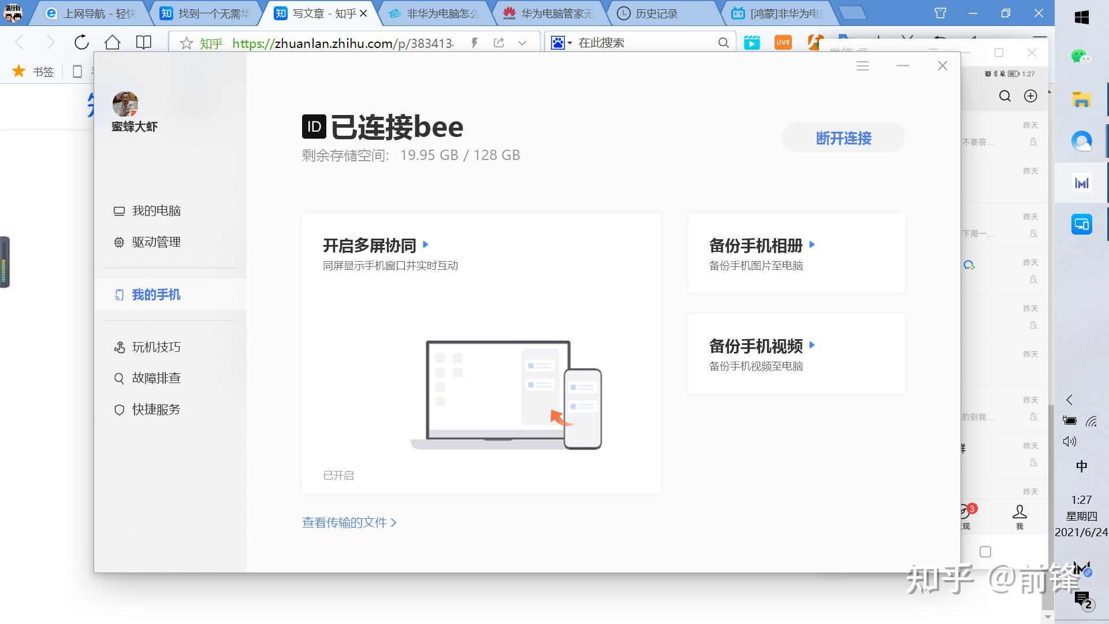Click the Windows Start button

[1081, 17]
